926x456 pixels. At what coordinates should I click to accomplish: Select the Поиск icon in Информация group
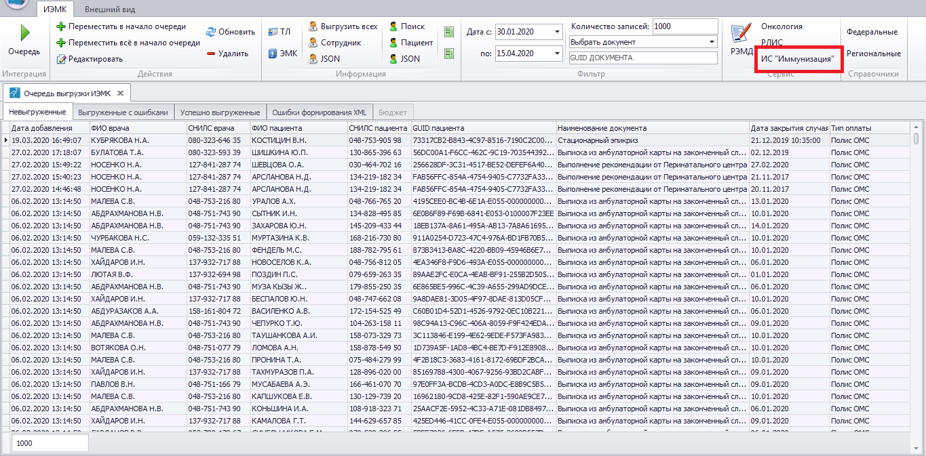point(393,26)
